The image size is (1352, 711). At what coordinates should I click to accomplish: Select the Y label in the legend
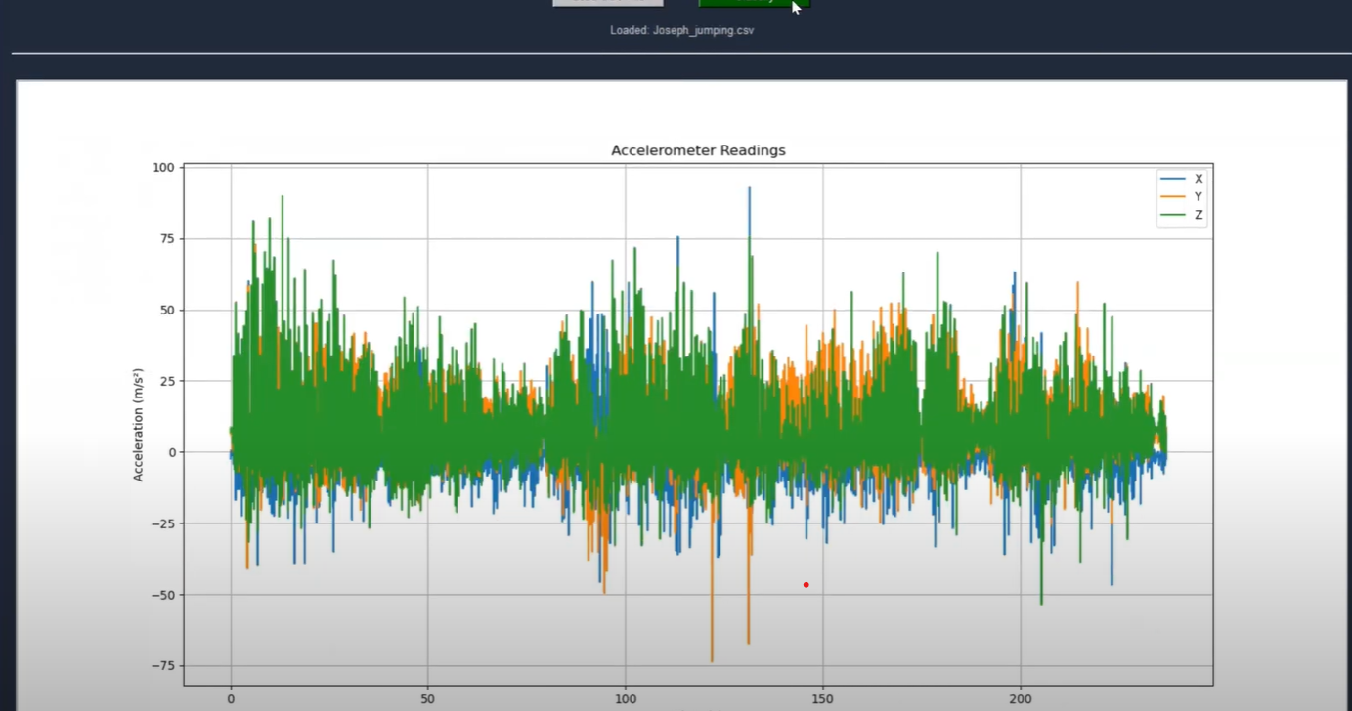tap(1199, 196)
